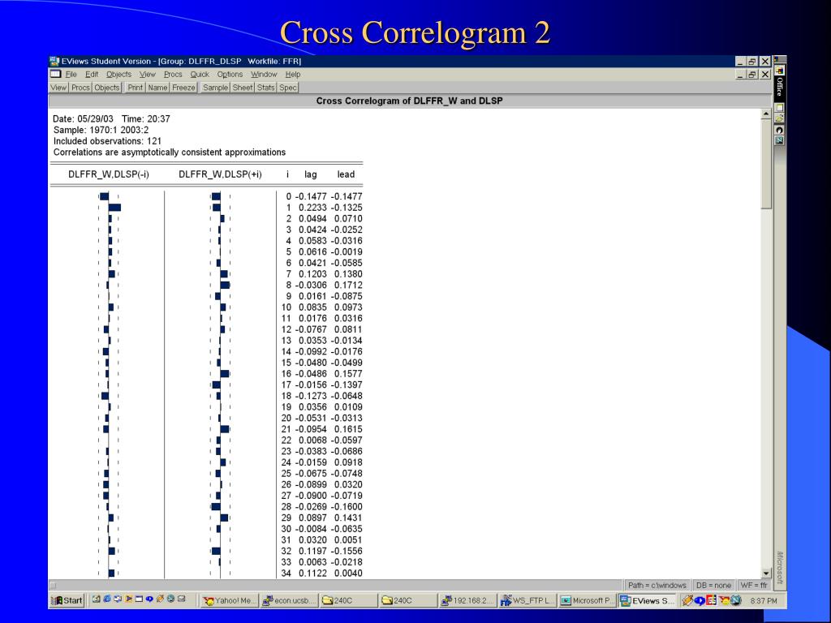This screenshot has width=831, height=623.
Task: Click the Sample toolbar button
Action: (x=215, y=88)
